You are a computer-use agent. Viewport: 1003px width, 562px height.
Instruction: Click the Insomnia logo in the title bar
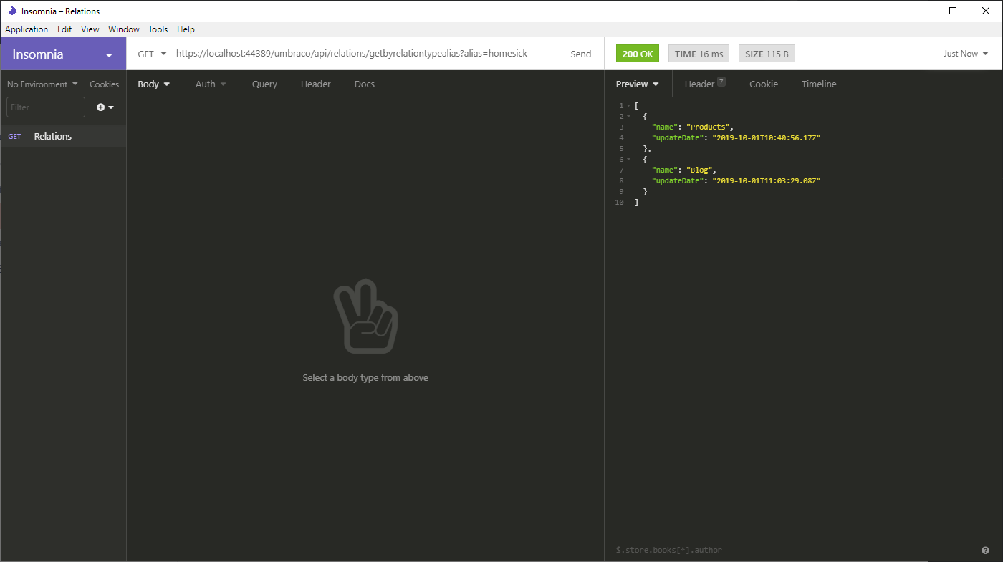pos(11,11)
